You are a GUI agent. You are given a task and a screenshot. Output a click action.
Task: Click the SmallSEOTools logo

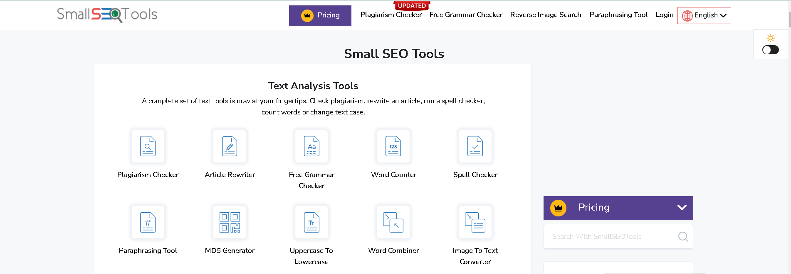(x=107, y=15)
